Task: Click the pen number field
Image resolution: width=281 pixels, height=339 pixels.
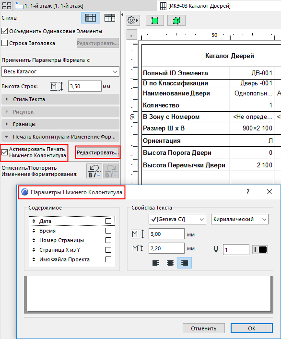Action: tap(236, 250)
